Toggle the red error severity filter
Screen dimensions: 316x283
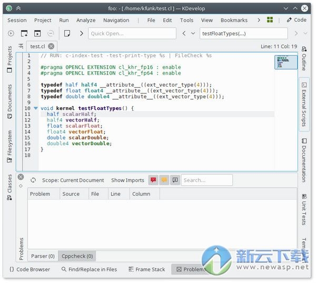click(153, 180)
